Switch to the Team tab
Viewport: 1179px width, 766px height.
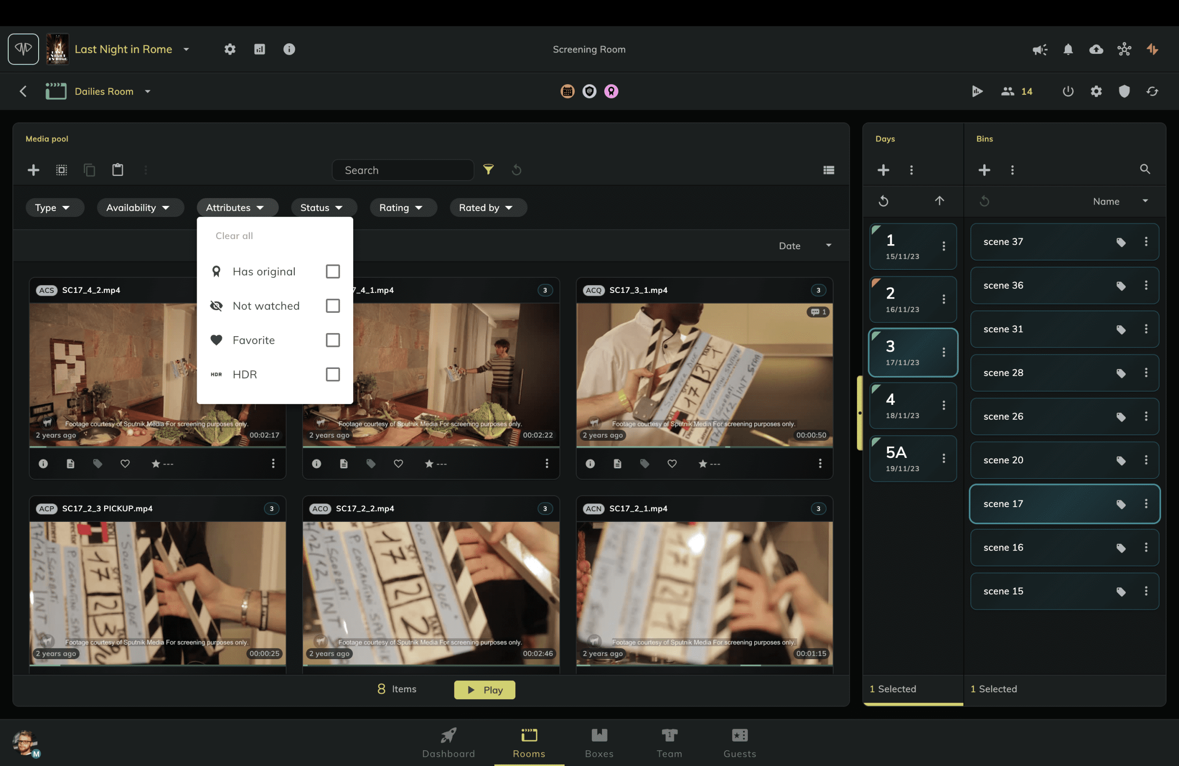pos(669,743)
